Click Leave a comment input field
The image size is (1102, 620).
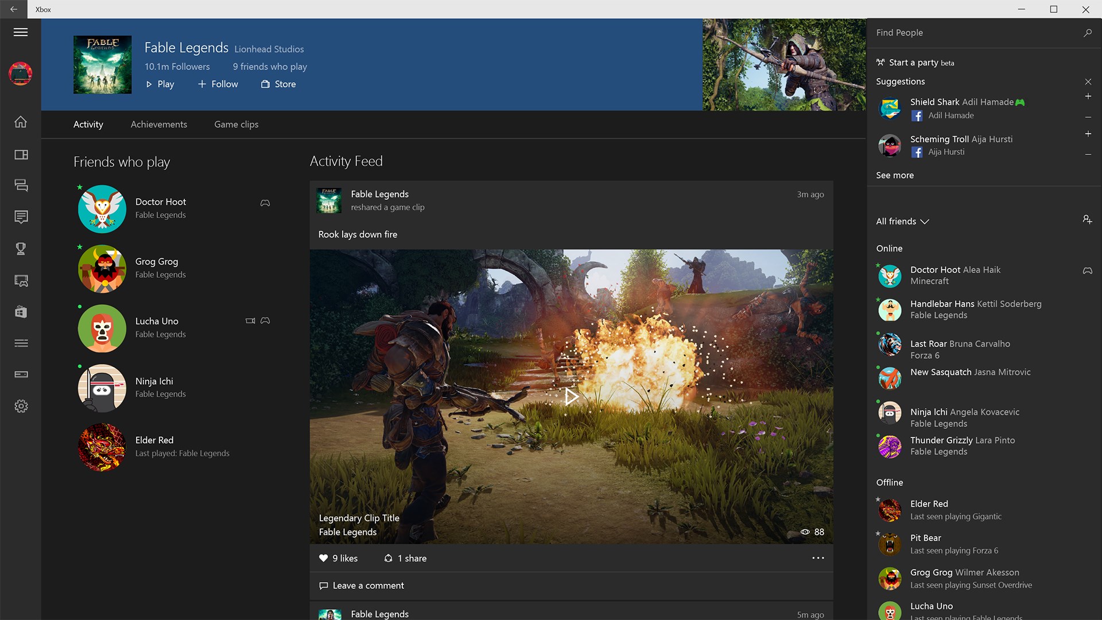pyautogui.click(x=572, y=585)
